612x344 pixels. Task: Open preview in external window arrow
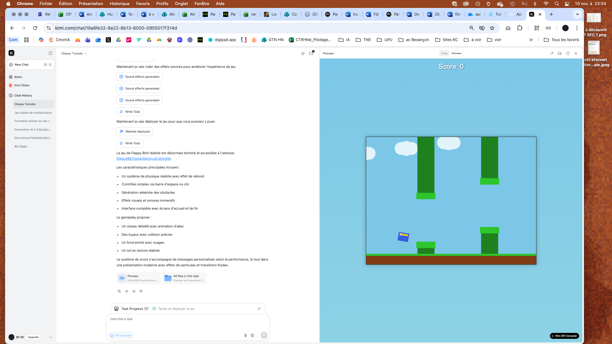(552, 54)
